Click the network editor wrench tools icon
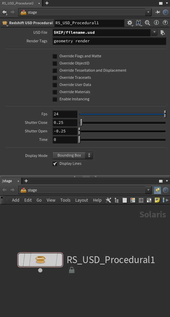 click(108, 200)
